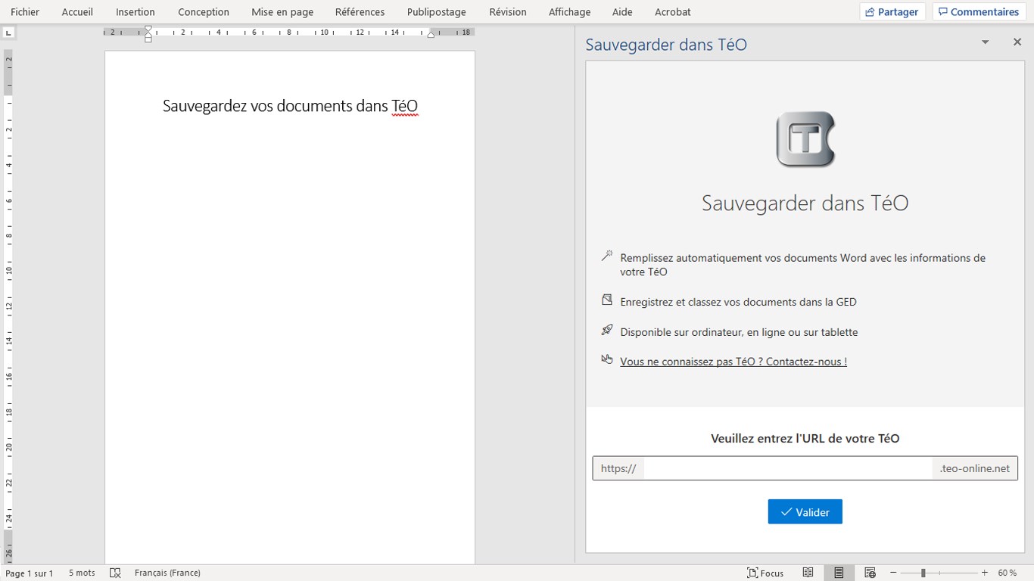
Task: Open the Commentaires pane button
Action: [979, 12]
